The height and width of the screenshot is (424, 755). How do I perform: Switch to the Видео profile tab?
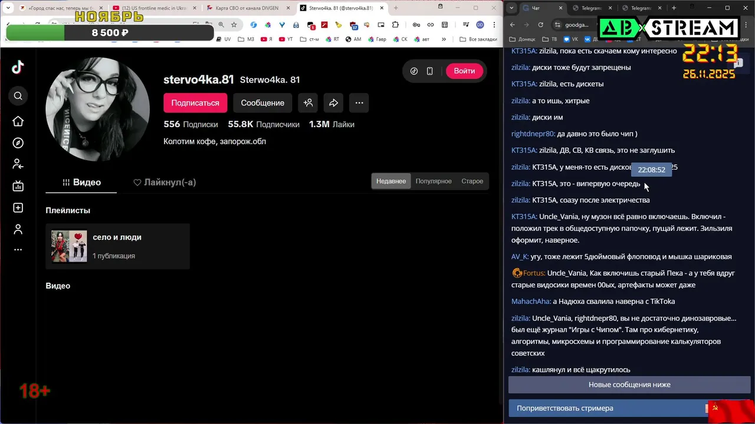(x=81, y=182)
